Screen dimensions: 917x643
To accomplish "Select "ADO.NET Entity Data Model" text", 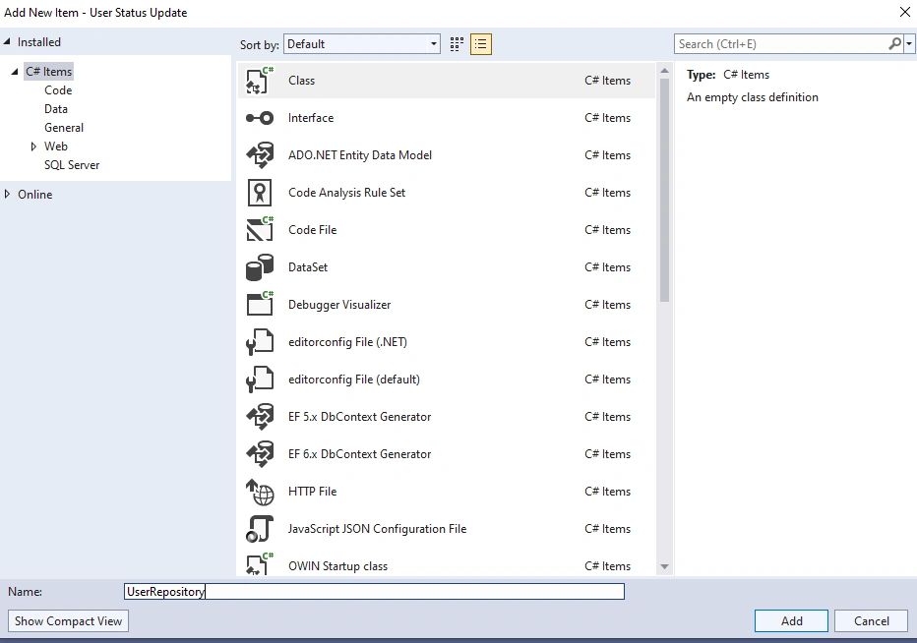I will 360,155.
